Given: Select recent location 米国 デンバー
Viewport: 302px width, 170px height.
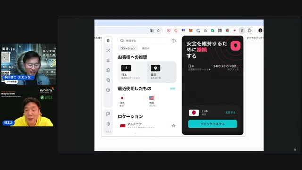Looking at the screenshot, I should 153,102.
